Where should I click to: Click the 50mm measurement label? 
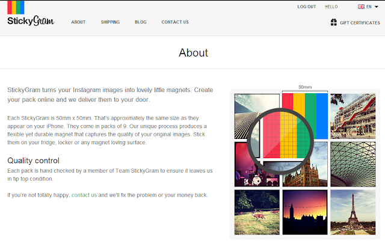[305, 87]
